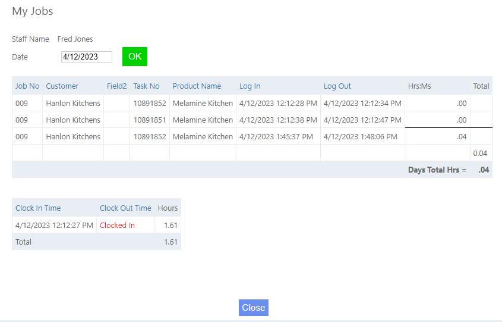The image size is (502, 322).
Task: Click the Close button
Action: click(253, 308)
